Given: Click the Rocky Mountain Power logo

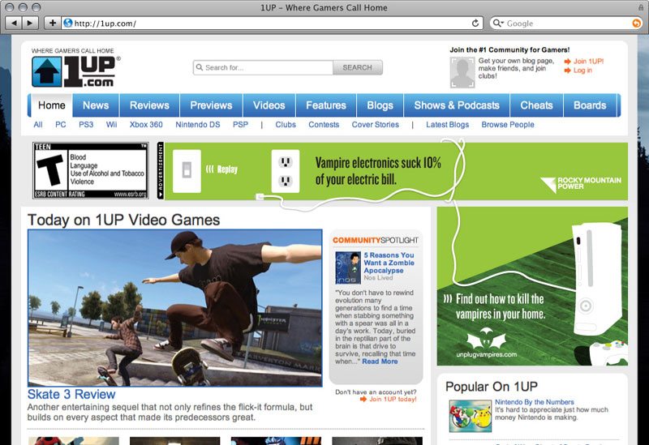Looking at the screenshot, I should (x=581, y=184).
